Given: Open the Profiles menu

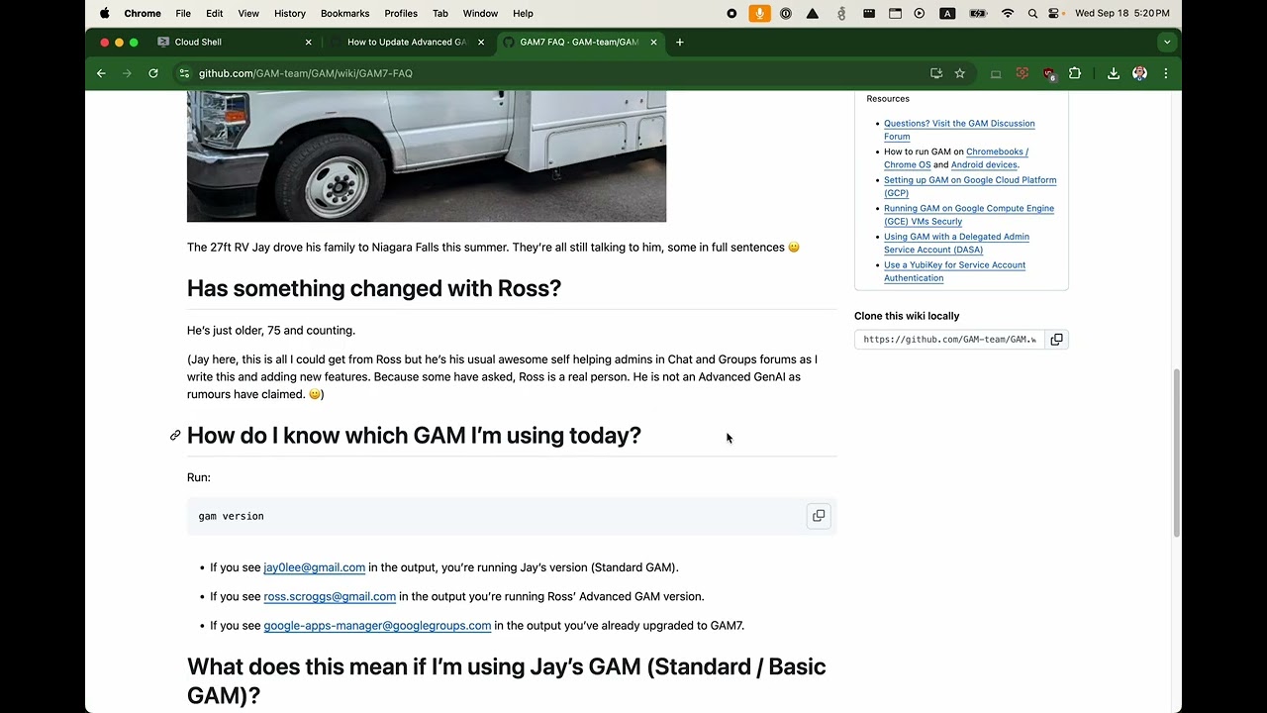Looking at the screenshot, I should click(401, 13).
